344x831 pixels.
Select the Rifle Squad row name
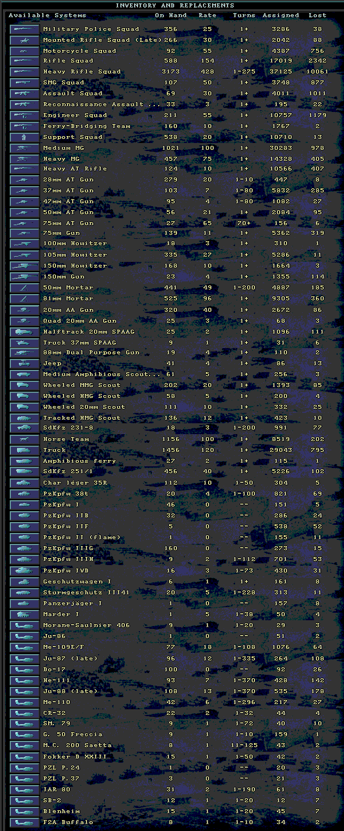pos(68,61)
